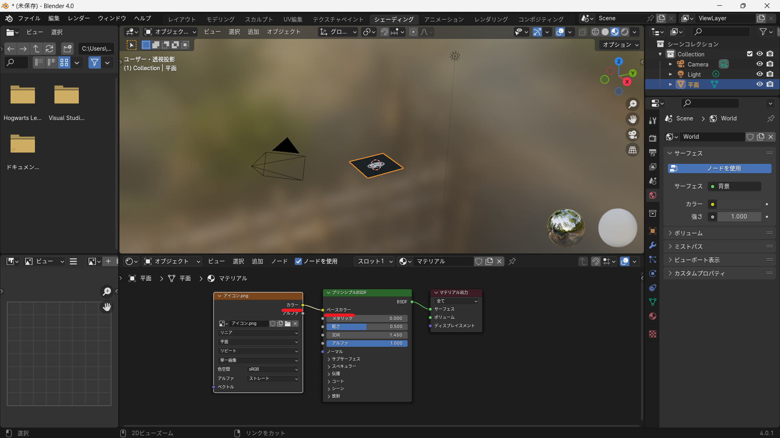
Task: Select rendered viewport shading mode
Action: click(625, 32)
